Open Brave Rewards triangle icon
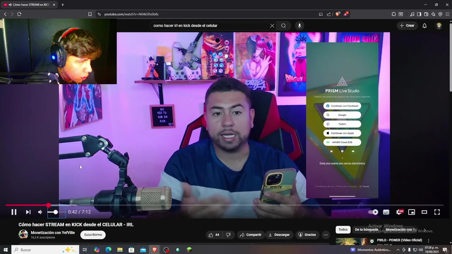Image resolution: width=452 pixels, height=254 pixels. click(x=346, y=14)
